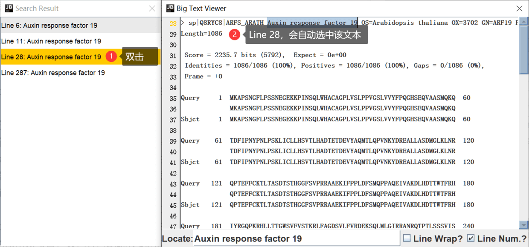This screenshot has height=247, width=529.
Task: Click line number 28 in gutter
Action: [x=173, y=23]
